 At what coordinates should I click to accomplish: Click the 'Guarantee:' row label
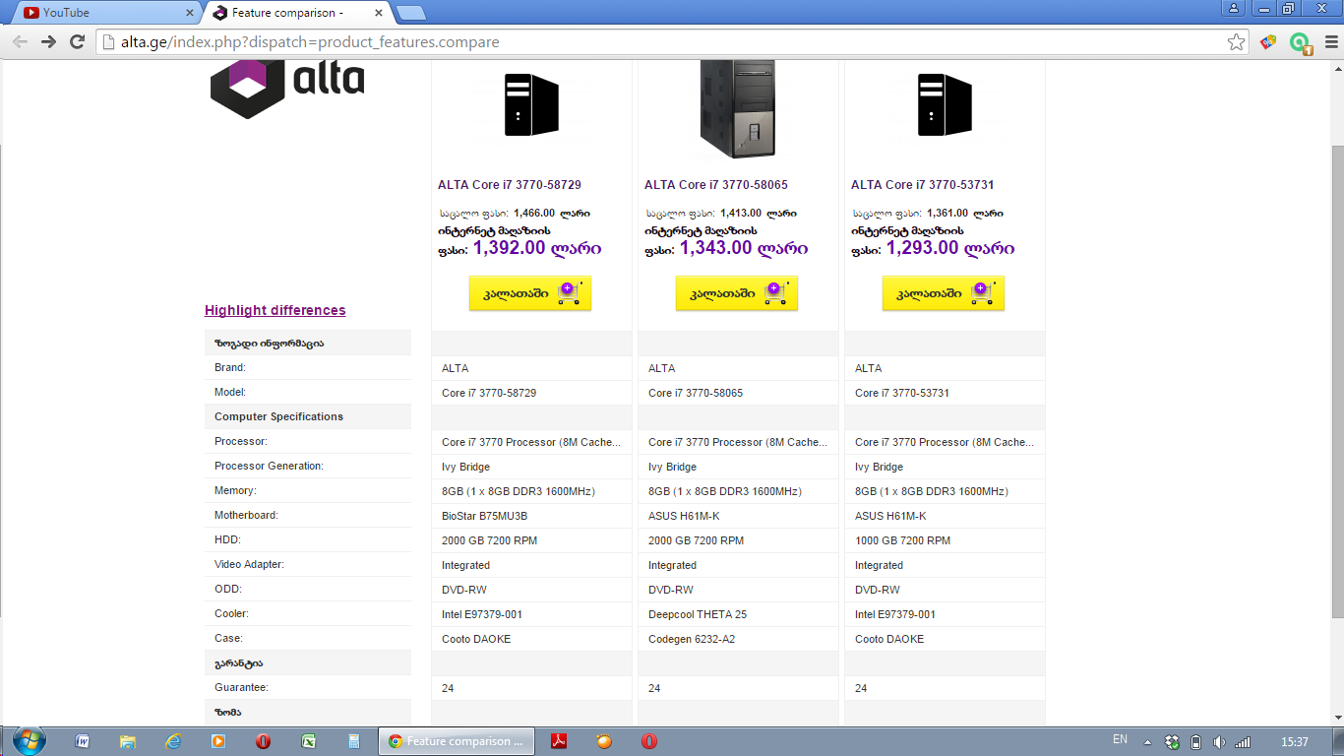[x=241, y=687]
